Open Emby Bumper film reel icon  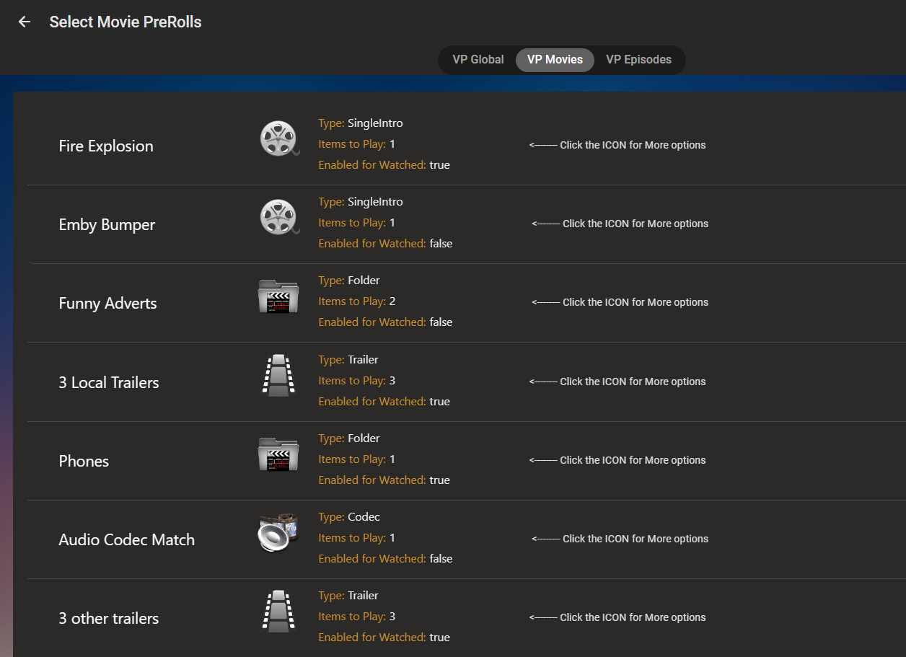coord(278,217)
